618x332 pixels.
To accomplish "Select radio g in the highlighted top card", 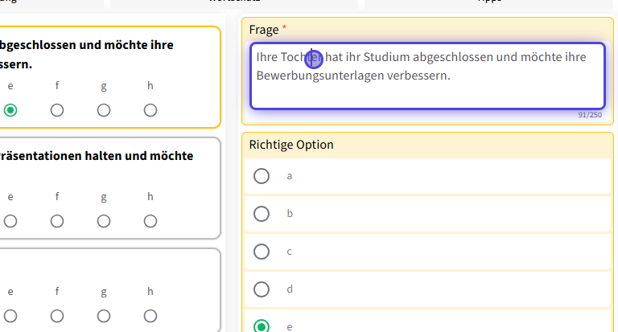I will [104, 110].
